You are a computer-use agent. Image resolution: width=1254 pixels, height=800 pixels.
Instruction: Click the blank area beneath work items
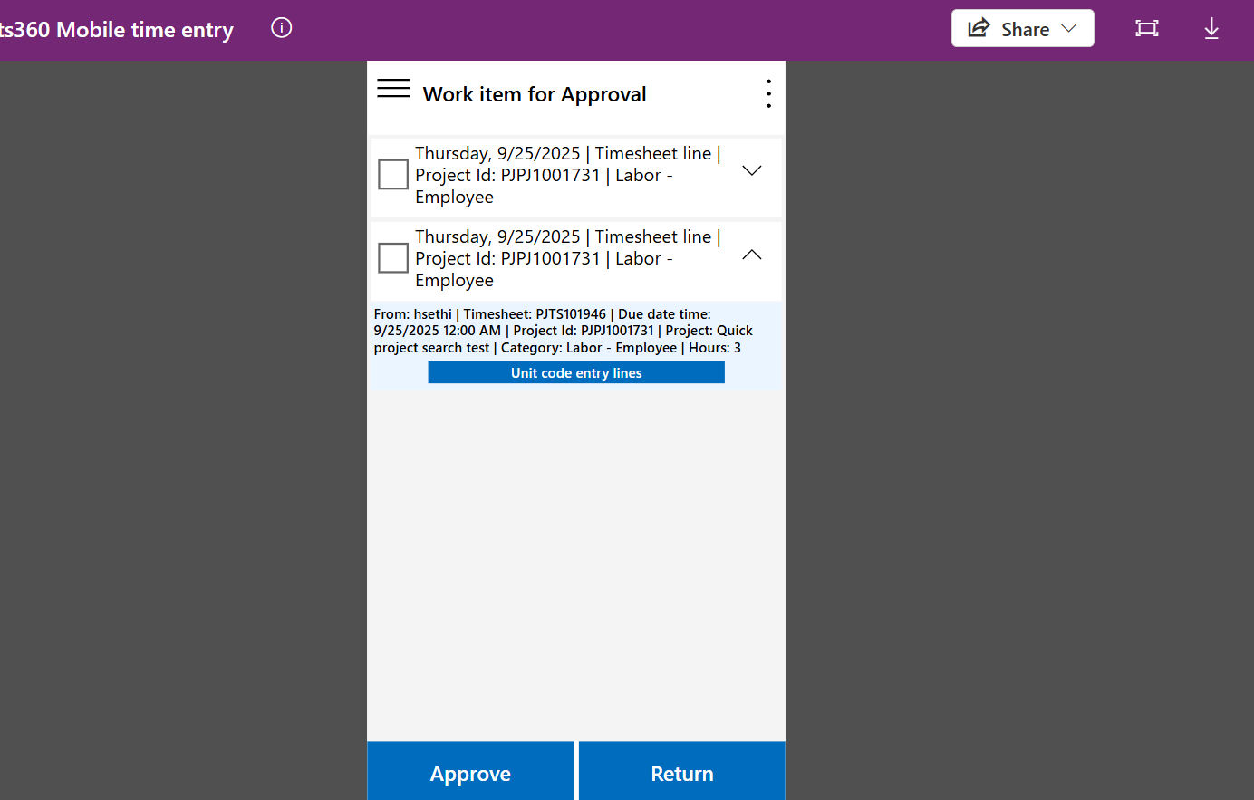576,562
